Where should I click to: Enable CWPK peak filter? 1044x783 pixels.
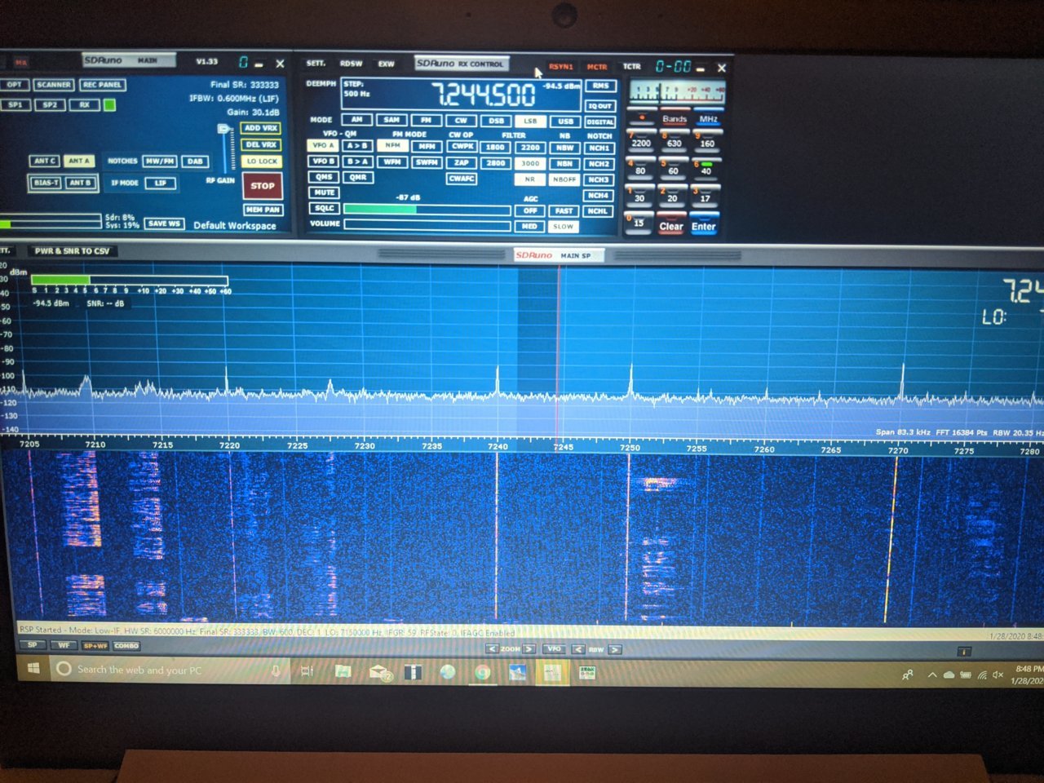click(x=462, y=147)
